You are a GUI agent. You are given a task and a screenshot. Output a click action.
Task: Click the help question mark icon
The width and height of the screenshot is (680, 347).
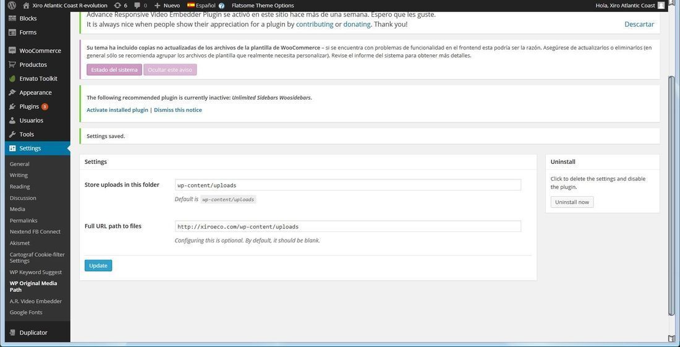[221, 6]
